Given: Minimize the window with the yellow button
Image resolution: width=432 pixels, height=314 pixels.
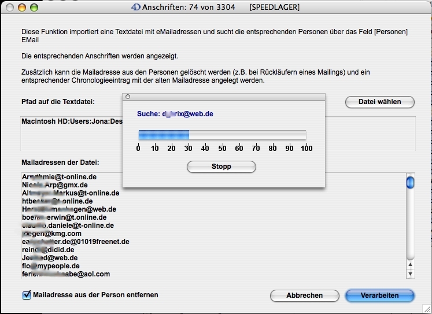Looking at the screenshot, I should pyautogui.click(x=22, y=8).
